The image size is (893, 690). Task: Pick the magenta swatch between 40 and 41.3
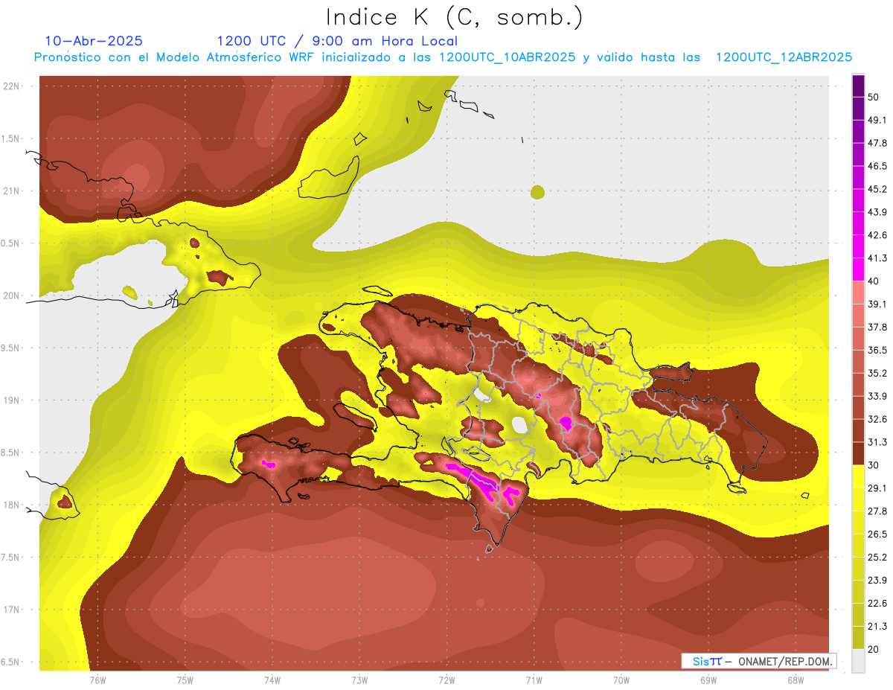tap(858, 269)
